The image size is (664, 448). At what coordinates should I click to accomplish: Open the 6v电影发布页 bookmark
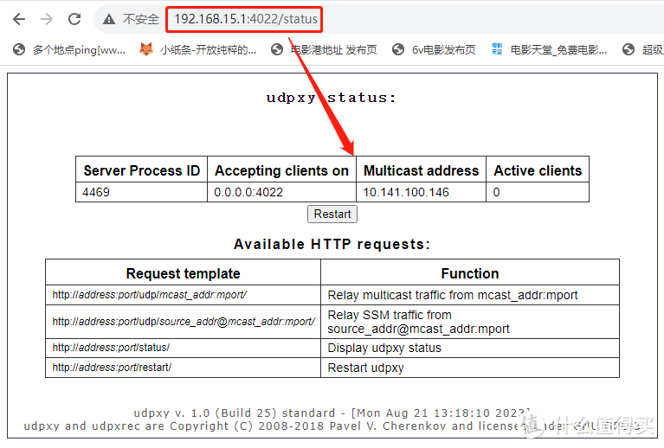click(434, 50)
